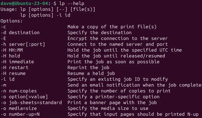The height and width of the screenshot is (118, 202).
Task: Click the -n num-copies option
Action: pos(19,91)
